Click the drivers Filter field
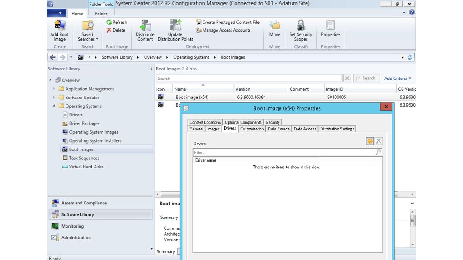The width and height of the screenshot is (463, 260). [284, 153]
